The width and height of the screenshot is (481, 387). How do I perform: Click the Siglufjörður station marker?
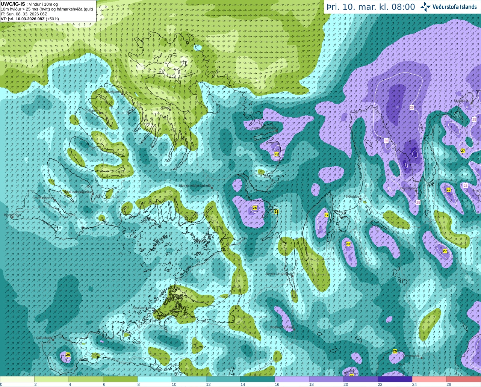[471, 103]
